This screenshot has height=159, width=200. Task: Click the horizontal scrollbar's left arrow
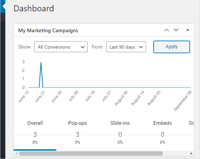16,154
